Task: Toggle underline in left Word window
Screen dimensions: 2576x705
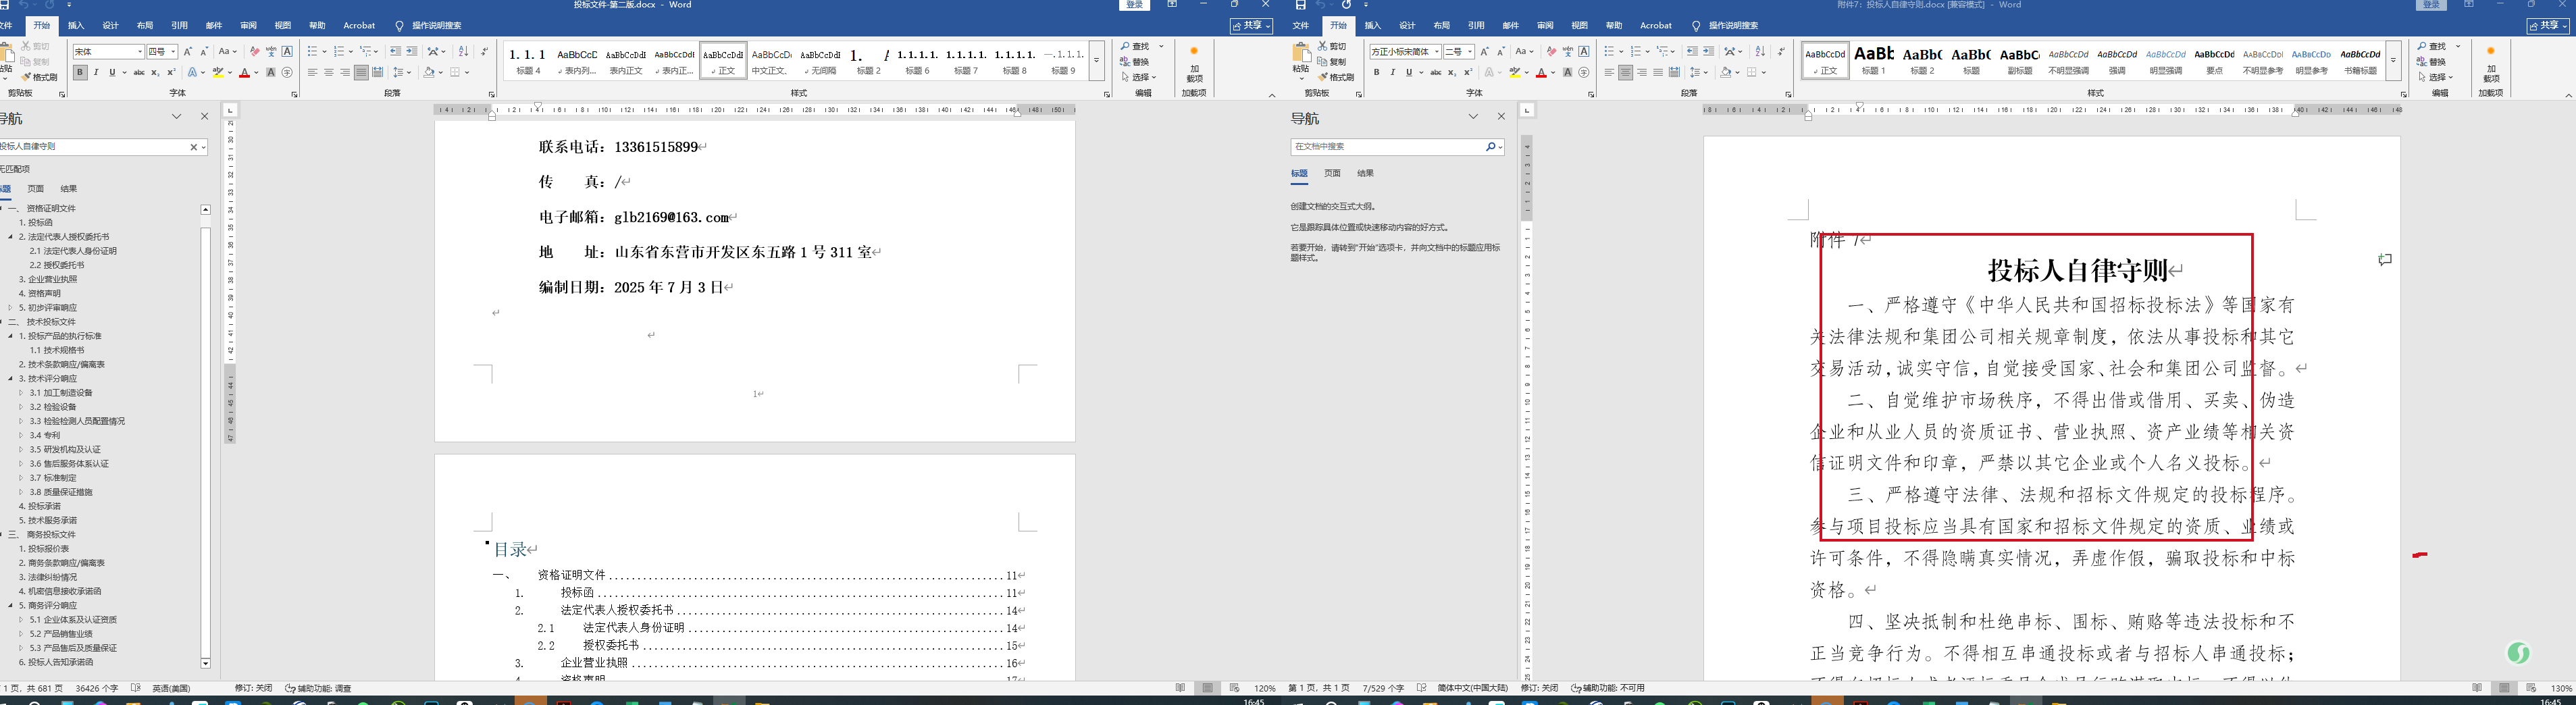Action: click(x=112, y=72)
